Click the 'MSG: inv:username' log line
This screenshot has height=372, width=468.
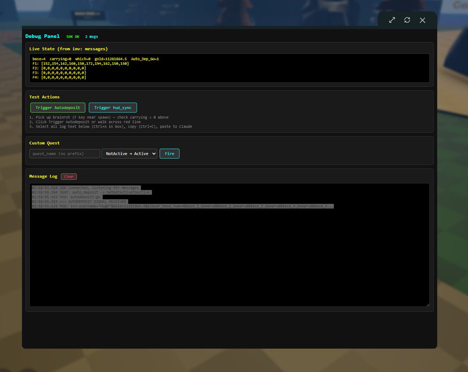click(183, 206)
